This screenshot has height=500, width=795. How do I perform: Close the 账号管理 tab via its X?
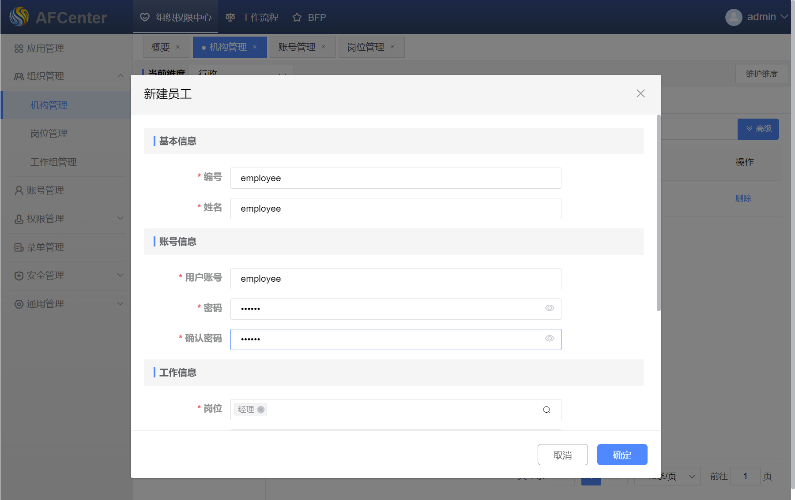(x=324, y=47)
